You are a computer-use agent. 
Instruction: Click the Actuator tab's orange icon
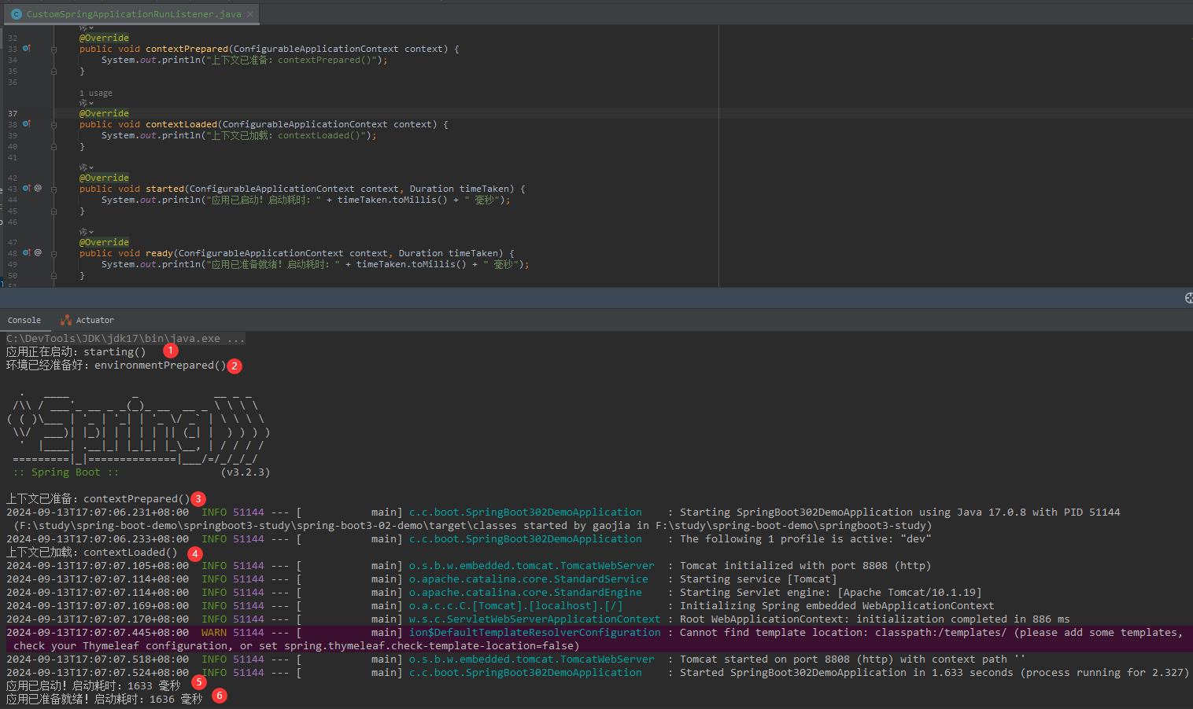66,320
